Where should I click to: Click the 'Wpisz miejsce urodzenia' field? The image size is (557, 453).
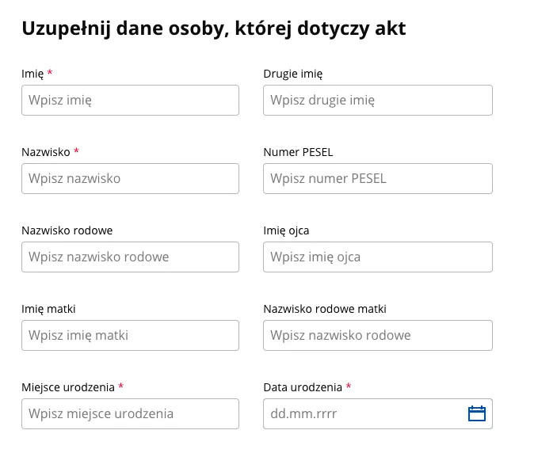click(130, 414)
